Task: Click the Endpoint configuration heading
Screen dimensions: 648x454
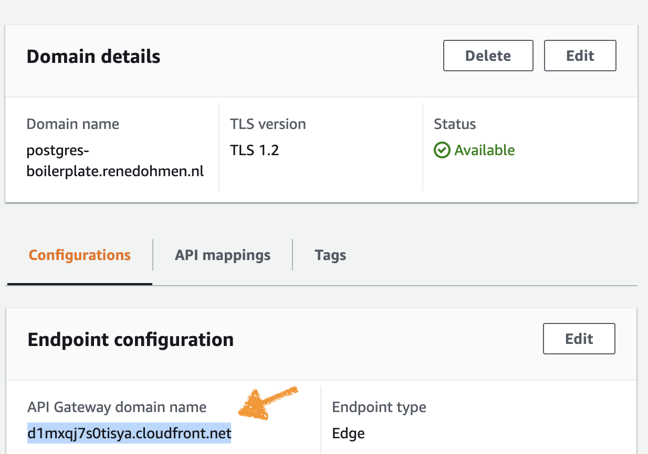Action: click(131, 340)
